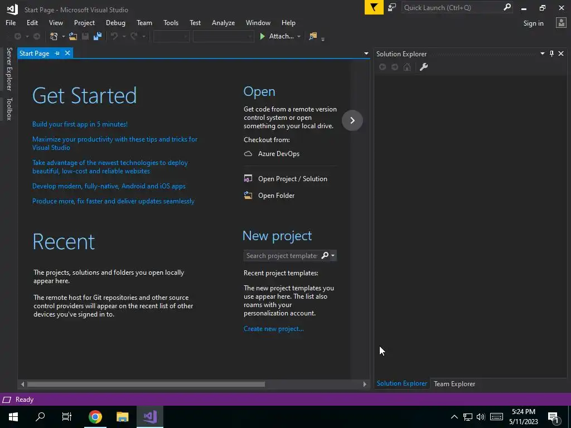The width and height of the screenshot is (571, 428).
Task: Switch to the Team Explorer tab
Action: tap(454, 383)
